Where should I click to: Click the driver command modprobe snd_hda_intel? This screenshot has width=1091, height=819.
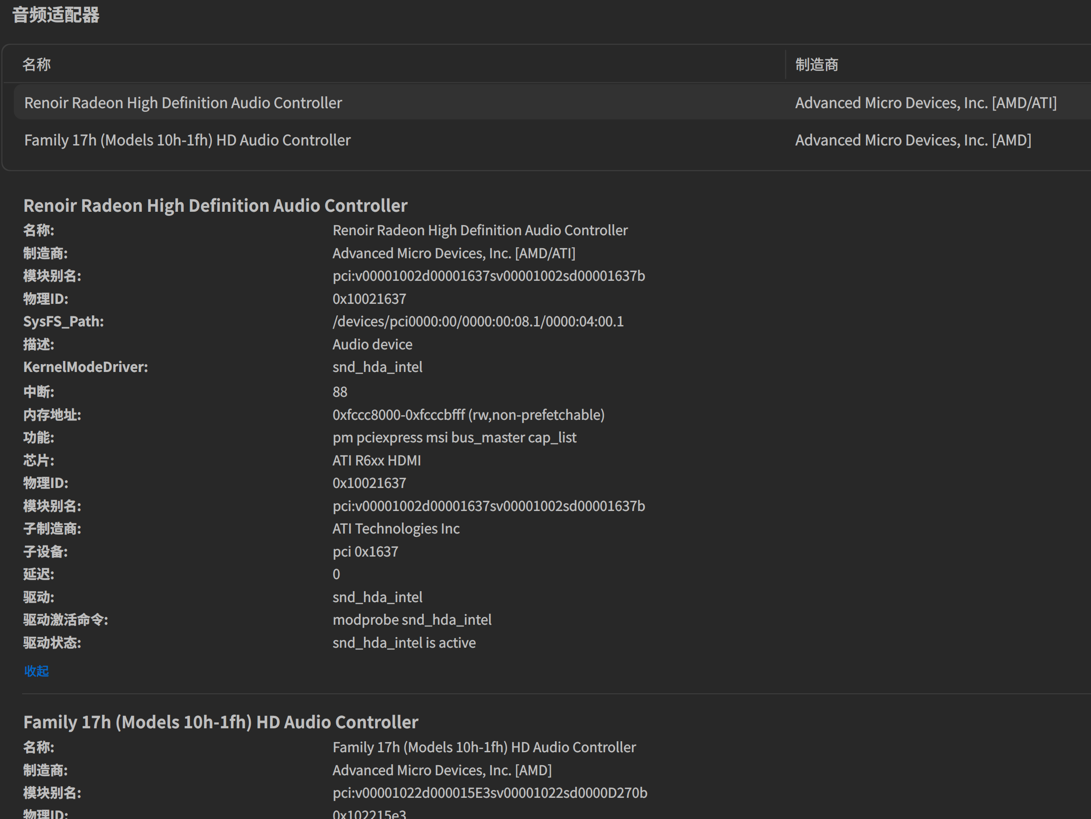412,620
